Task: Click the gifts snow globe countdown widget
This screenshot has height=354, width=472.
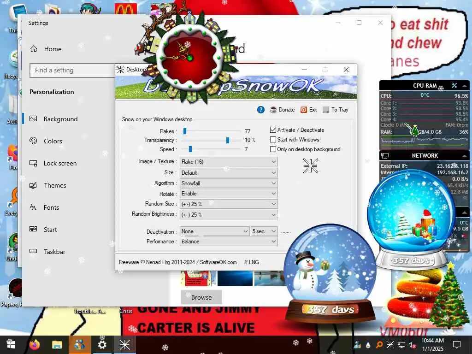Action: 412,219
